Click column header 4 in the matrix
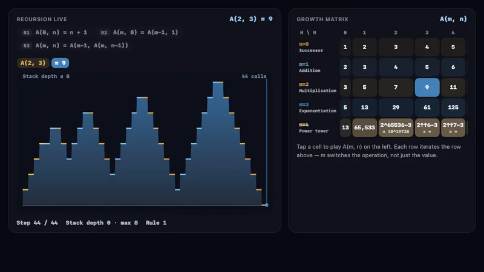 453,33
